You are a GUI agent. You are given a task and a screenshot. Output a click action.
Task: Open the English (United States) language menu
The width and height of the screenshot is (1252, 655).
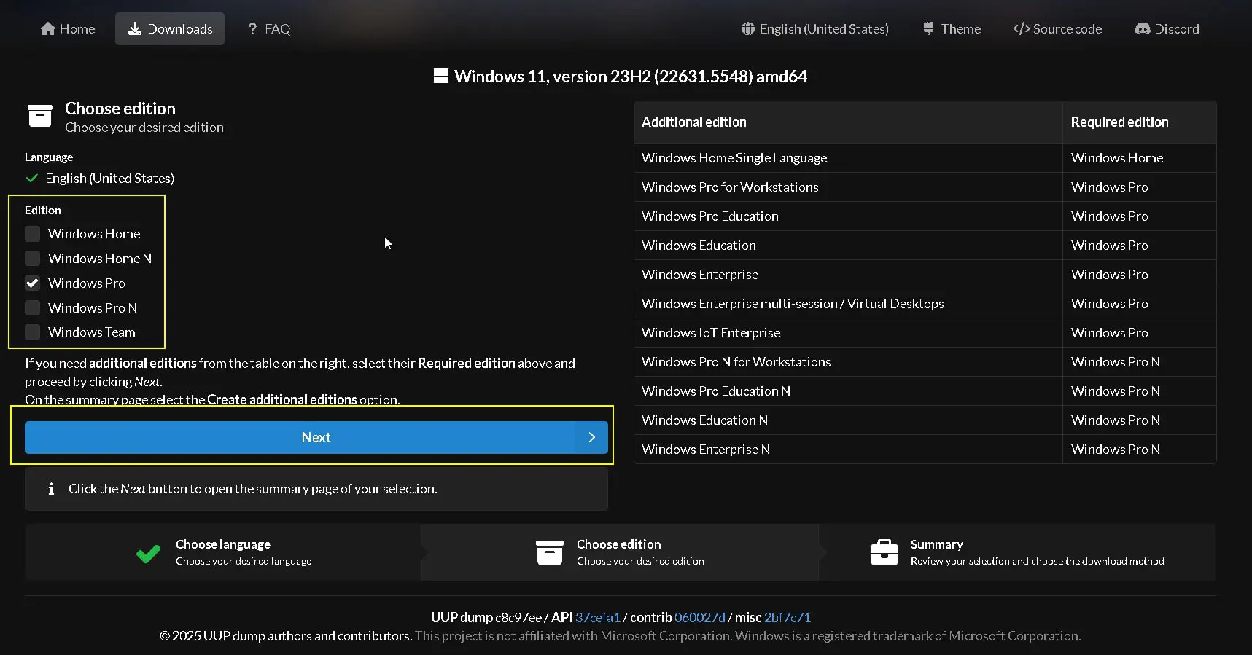[x=815, y=28]
